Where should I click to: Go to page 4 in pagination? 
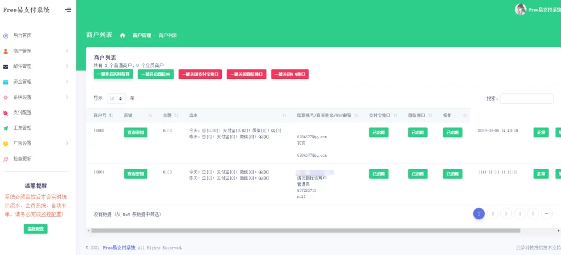(x=519, y=214)
